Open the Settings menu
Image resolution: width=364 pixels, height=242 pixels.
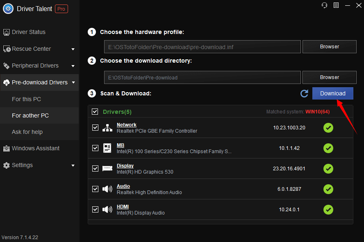click(39, 165)
